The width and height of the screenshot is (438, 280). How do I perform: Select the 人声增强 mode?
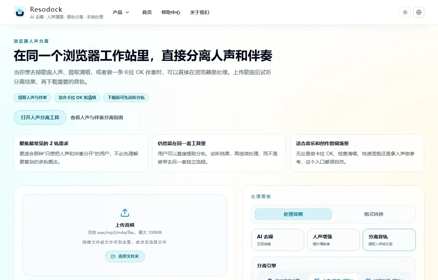[333, 240]
